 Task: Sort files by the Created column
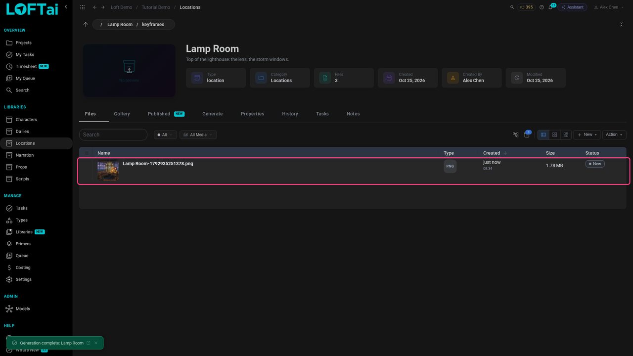point(495,153)
